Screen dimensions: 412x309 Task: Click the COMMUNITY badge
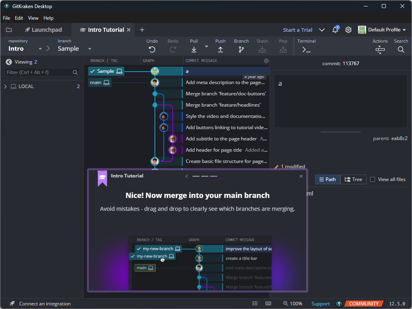coord(364,304)
